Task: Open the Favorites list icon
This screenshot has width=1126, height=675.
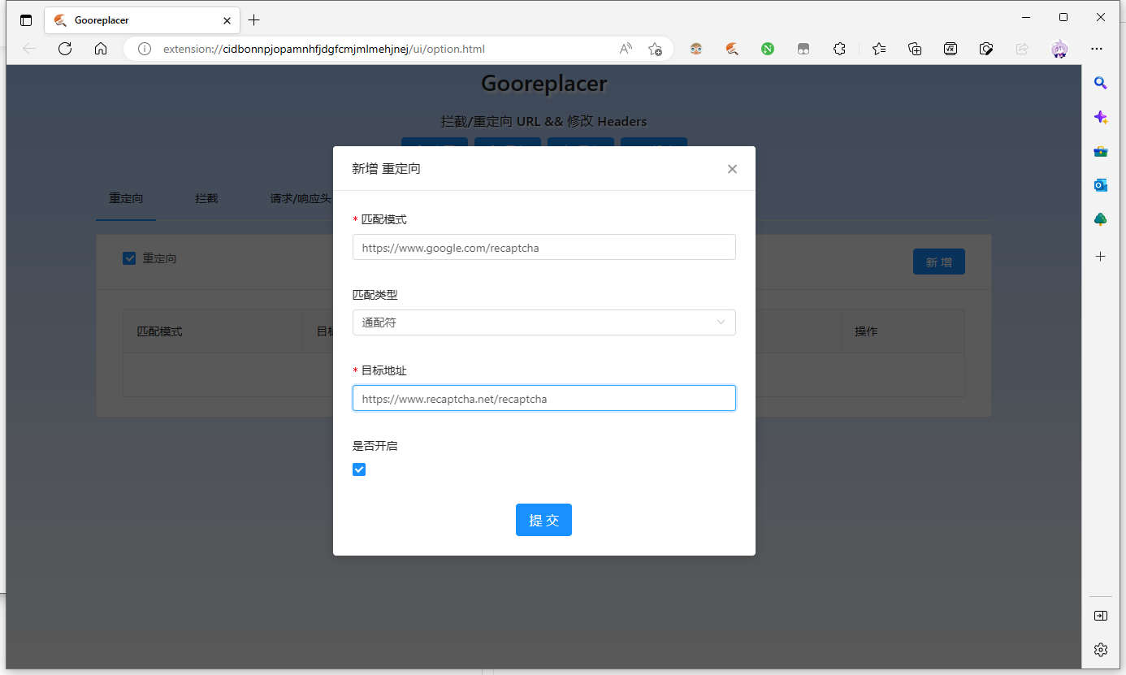Action: (x=879, y=49)
